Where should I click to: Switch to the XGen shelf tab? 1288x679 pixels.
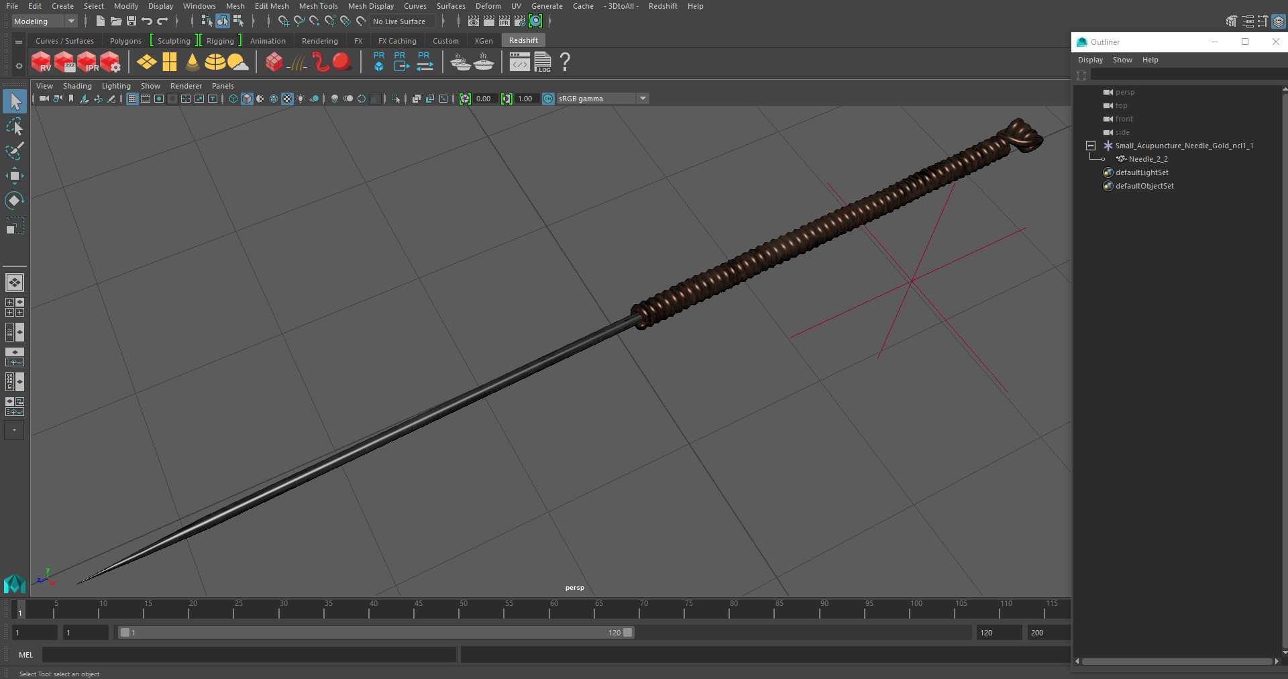484,41
